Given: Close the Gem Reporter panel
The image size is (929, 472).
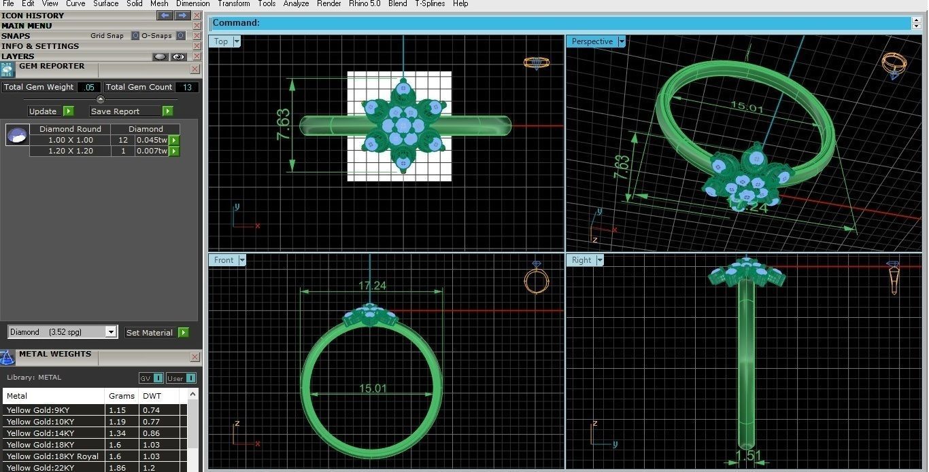Looking at the screenshot, I should (x=195, y=69).
